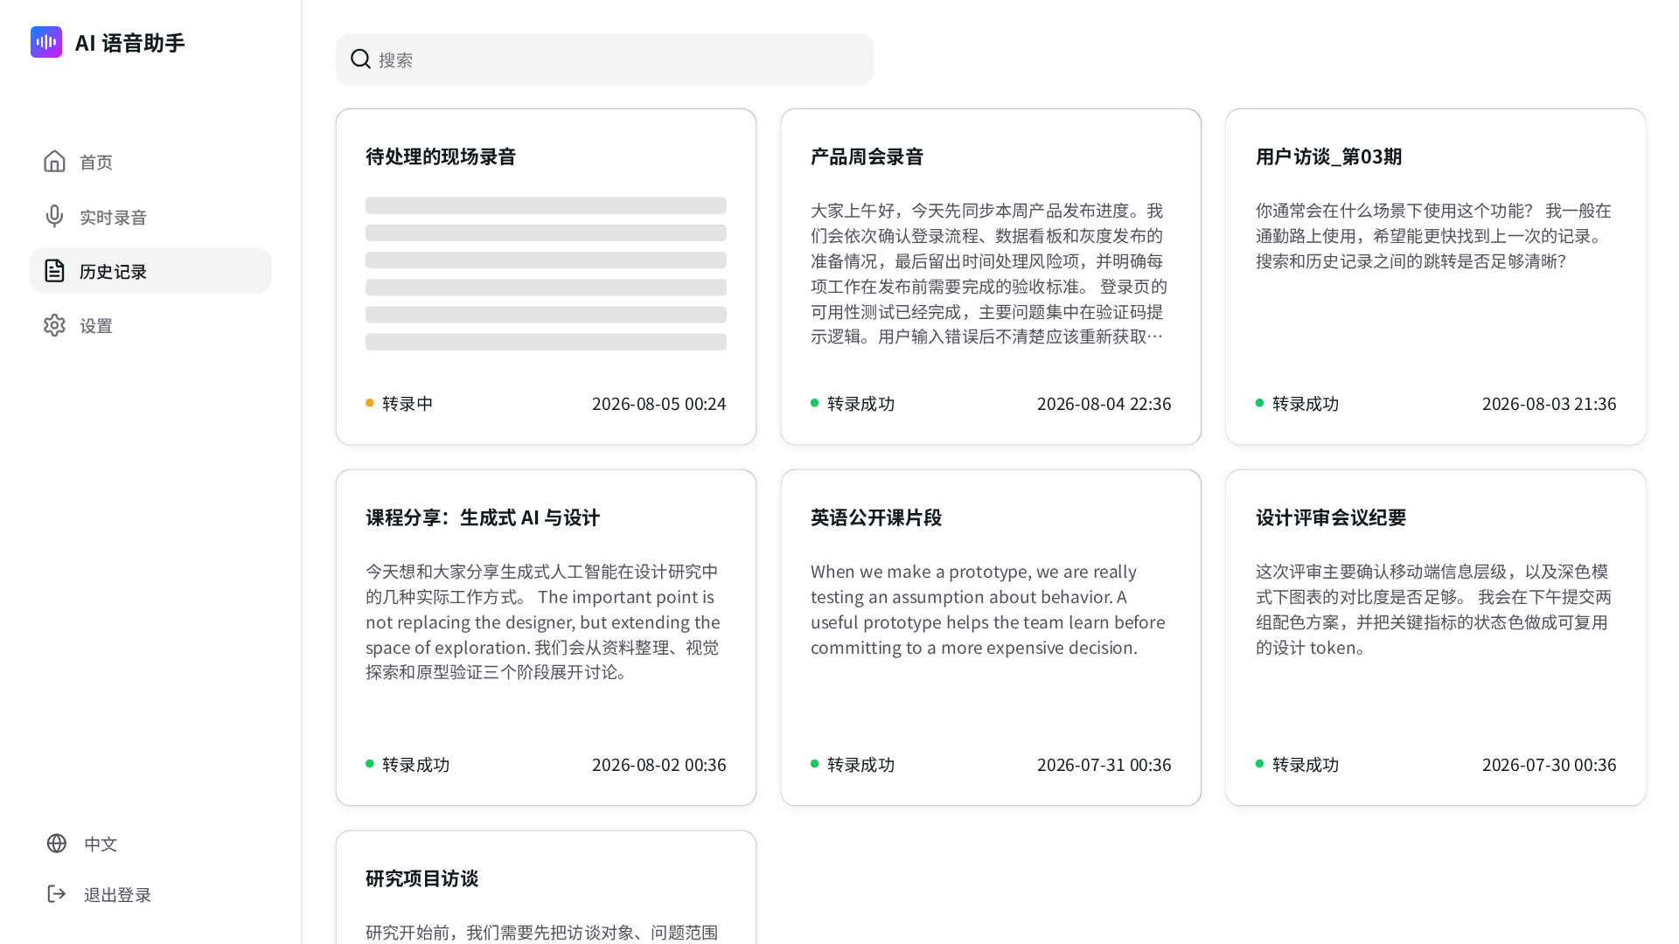Click the 研究开始前 preview text
This screenshot has height=944, width=1679.
[x=542, y=932]
